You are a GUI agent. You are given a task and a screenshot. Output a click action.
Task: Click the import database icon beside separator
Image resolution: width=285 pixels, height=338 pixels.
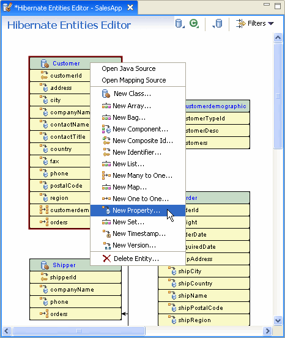pyautogui.click(x=218, y=23)
